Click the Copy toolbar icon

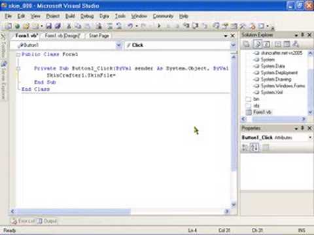(x=78, y=26)
